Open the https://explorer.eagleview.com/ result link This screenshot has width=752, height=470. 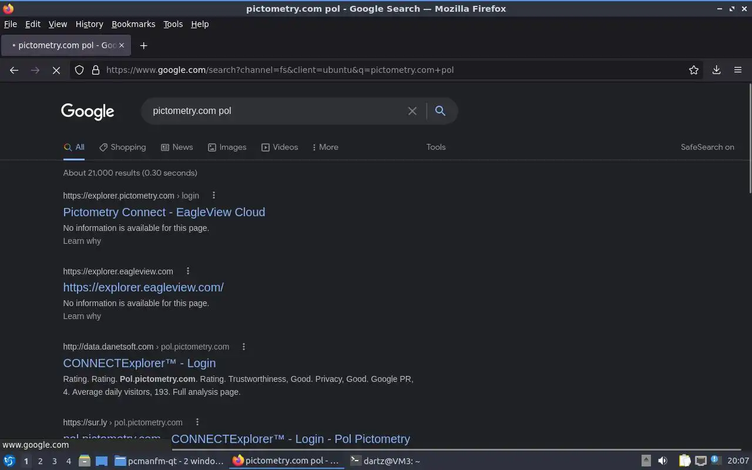coord(143,287)
